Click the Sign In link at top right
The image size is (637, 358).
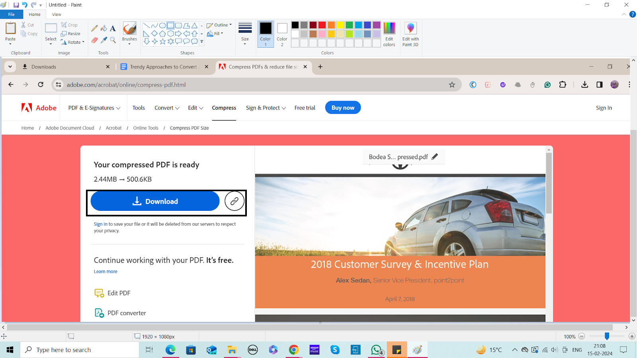pyautogui.click(x=604, y=108)
